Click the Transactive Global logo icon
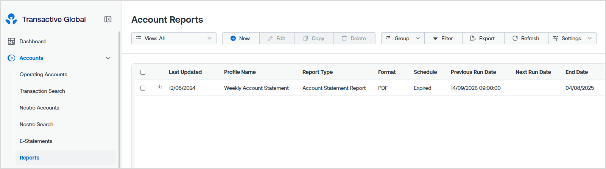The width and height of the screenshot is (606, 169). tap(11, 19)
